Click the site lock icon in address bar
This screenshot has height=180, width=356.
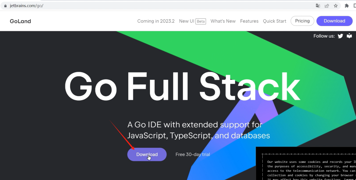(5, 6)
